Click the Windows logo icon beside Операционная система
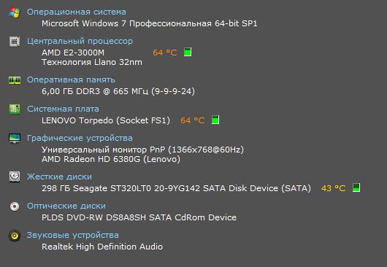 coord(15,12)
